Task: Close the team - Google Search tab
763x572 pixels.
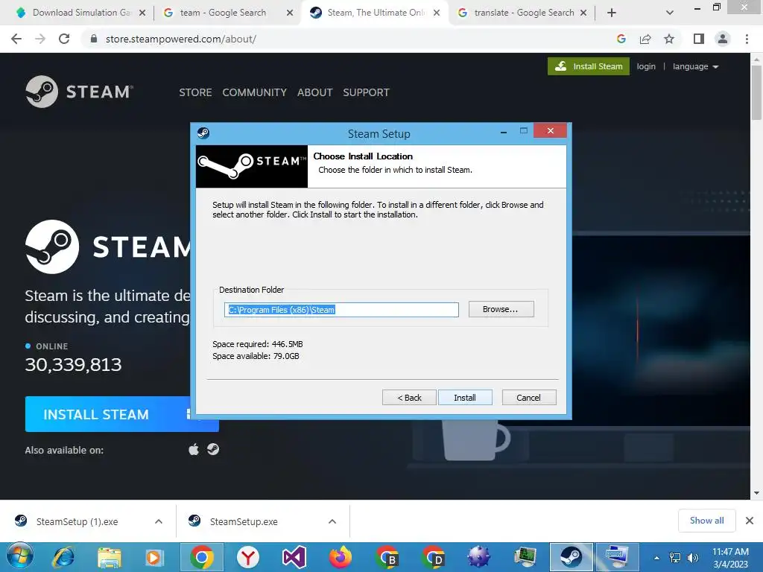Action: coord(290,13)
